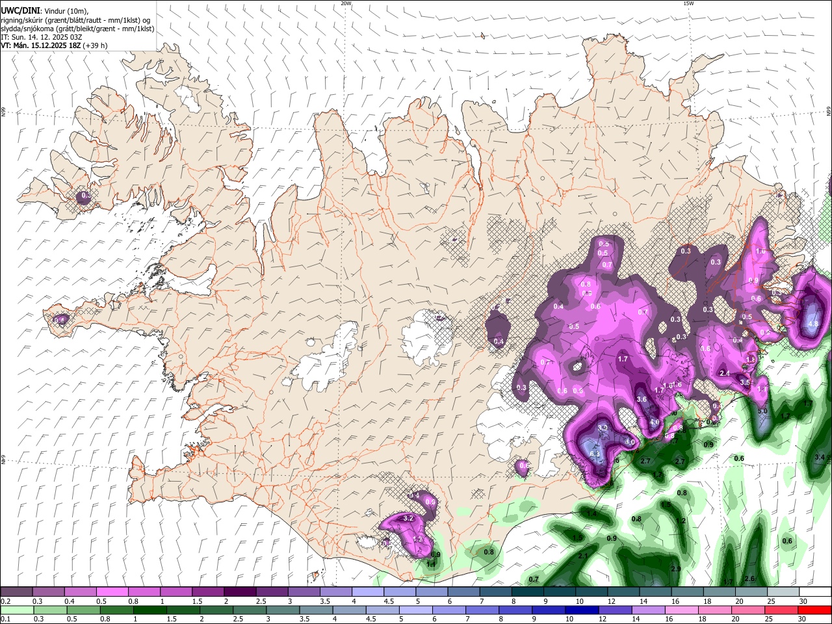Click the 1.4 rain value on the map

[x=591, y=513]
